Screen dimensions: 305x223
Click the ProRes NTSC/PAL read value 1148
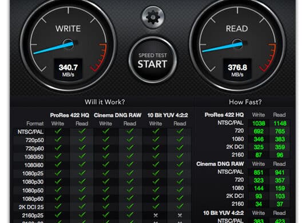[x=280, y=124]
